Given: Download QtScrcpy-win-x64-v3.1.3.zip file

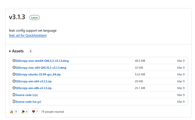Looking at the screenshot, I should tap(34, 81).
